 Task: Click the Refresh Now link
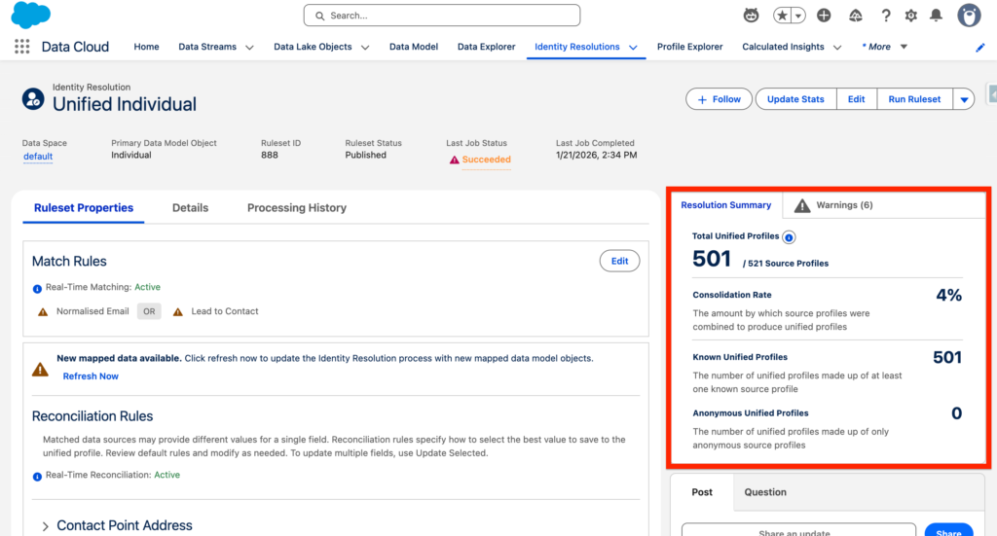[91, 376]
